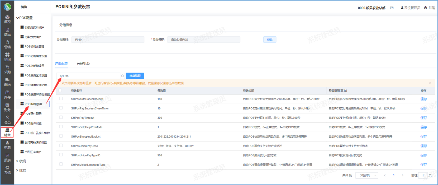This screenshot has height=185, width=438.
Task: Click the search magnifier icon beside SHPos
Action: click(x=122, y=76)
